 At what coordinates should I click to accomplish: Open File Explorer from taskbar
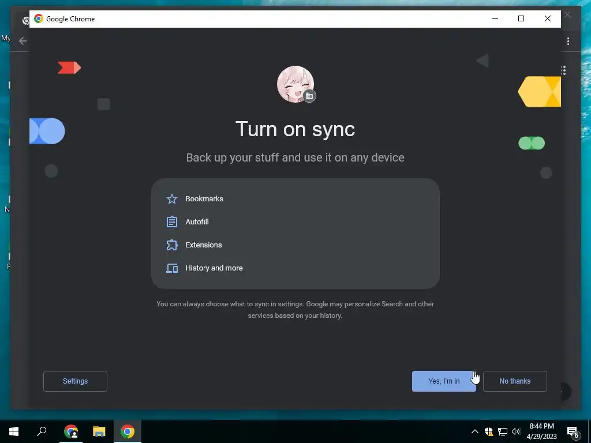pyautogui.click(x=99, y=431)
